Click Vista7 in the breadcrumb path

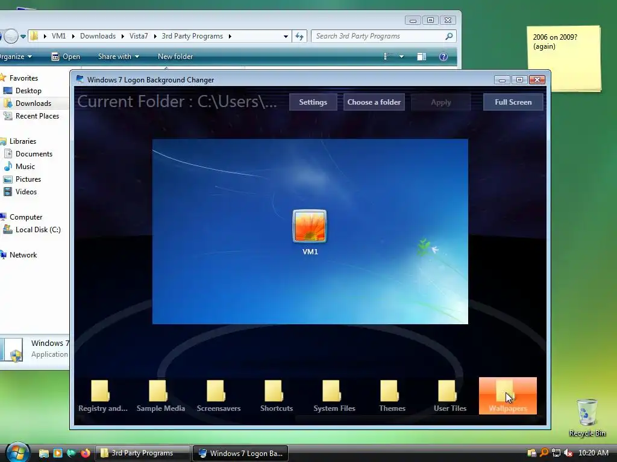pyautogui.click(x=139, y=36)
